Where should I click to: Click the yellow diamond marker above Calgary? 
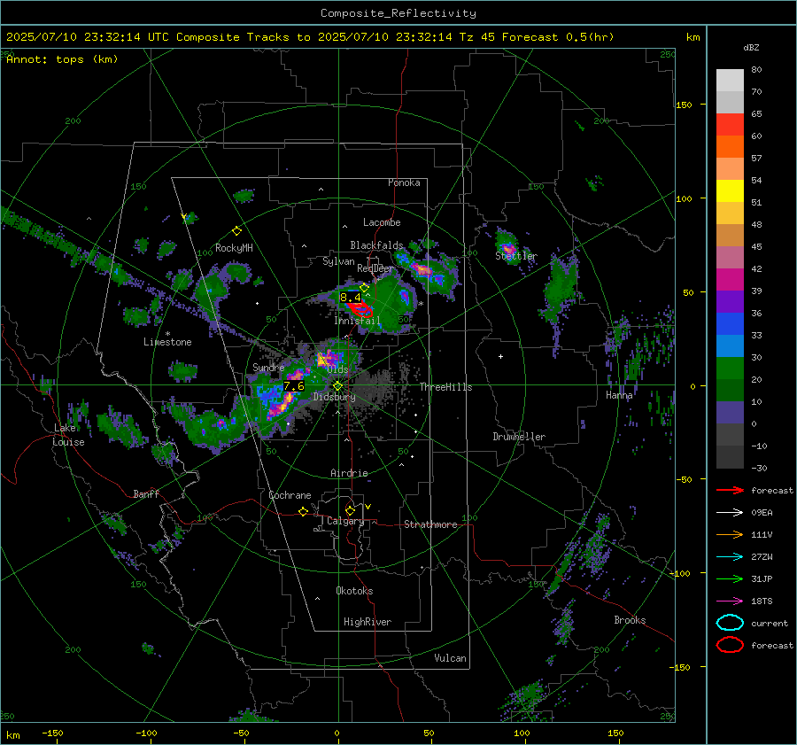pyautogui.click(x=350, y=510)
